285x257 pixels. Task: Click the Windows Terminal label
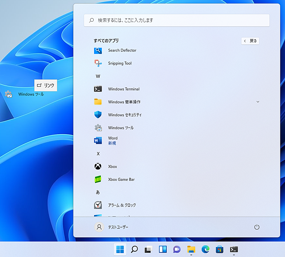124,89
